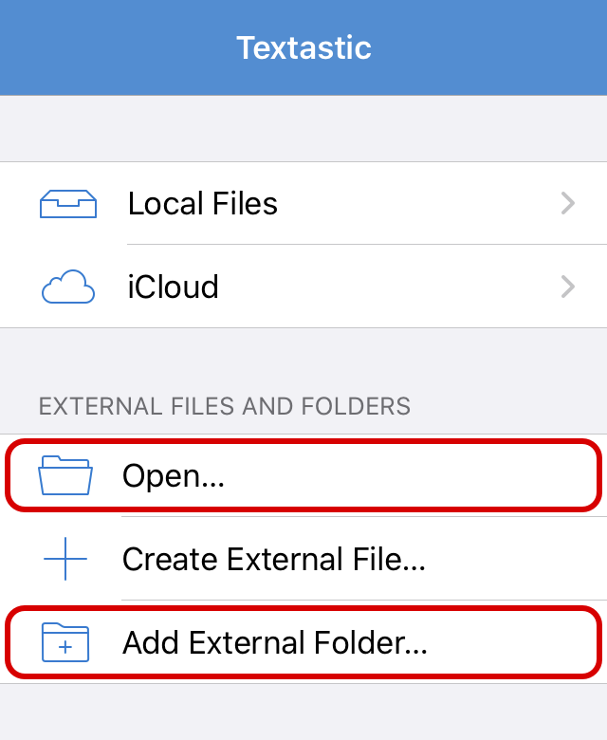Choose Create External File...

pyautogui.click(x=303, y=559)
